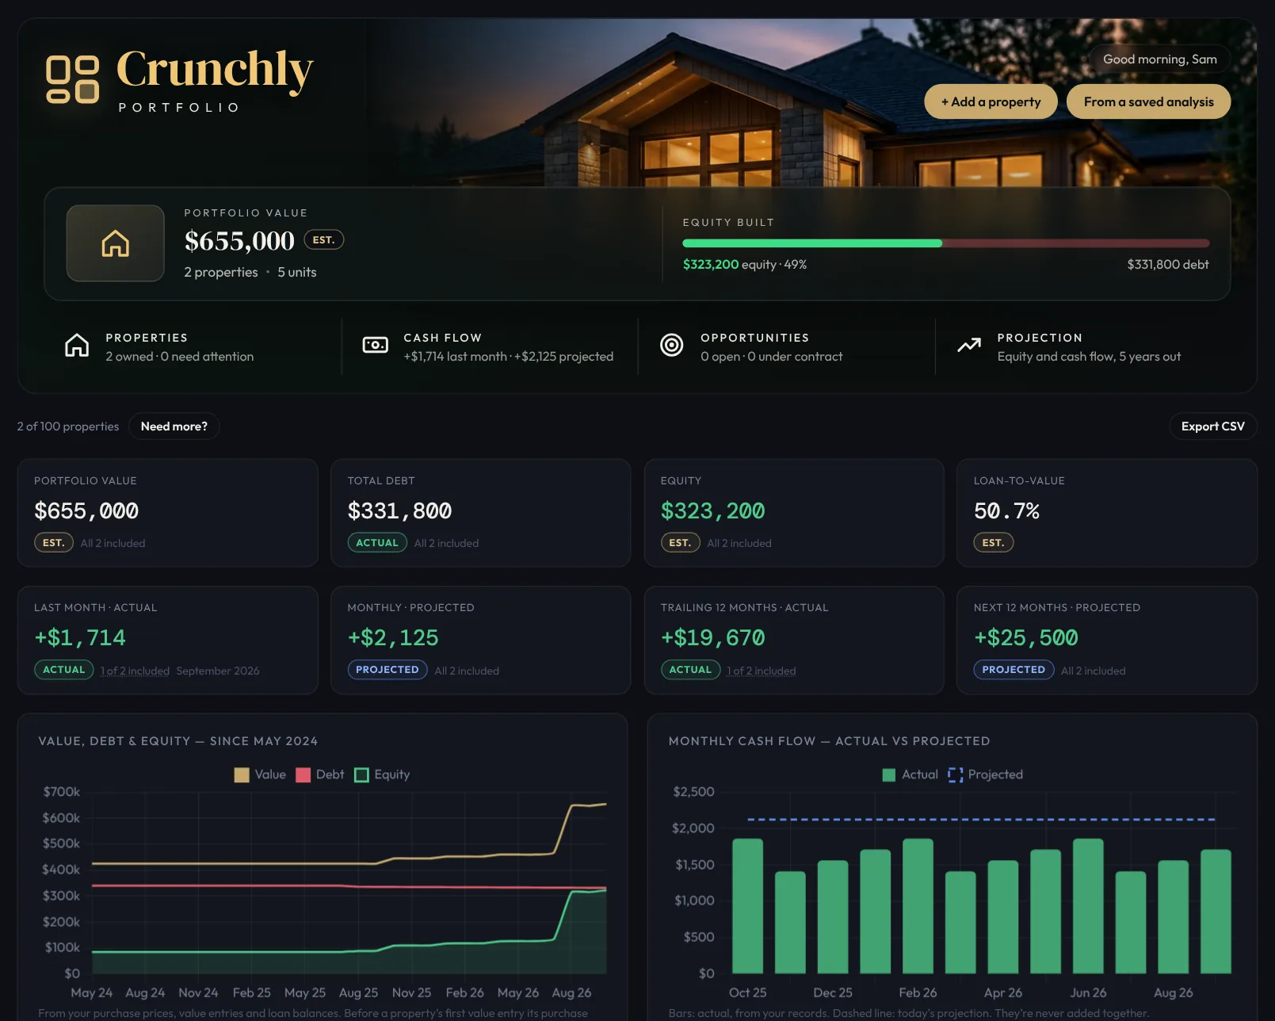Click the PROJECTED badge on Monthly Projected card
The height and width of the screenshot is (1021, 1275).
tap(387, 670)
